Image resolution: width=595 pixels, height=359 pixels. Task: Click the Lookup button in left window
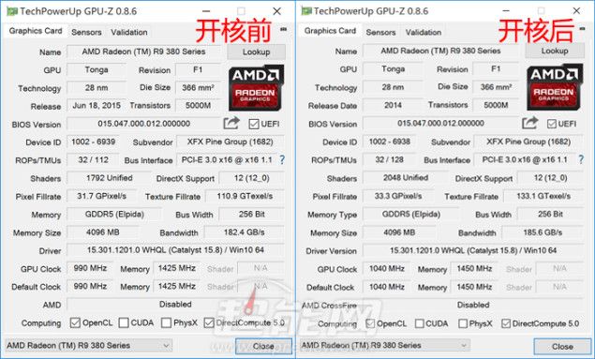pos(256,52)
